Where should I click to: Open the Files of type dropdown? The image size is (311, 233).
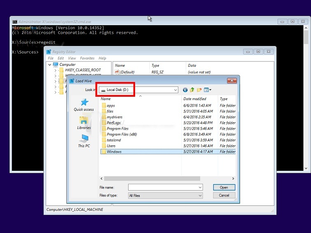point(200,196)
